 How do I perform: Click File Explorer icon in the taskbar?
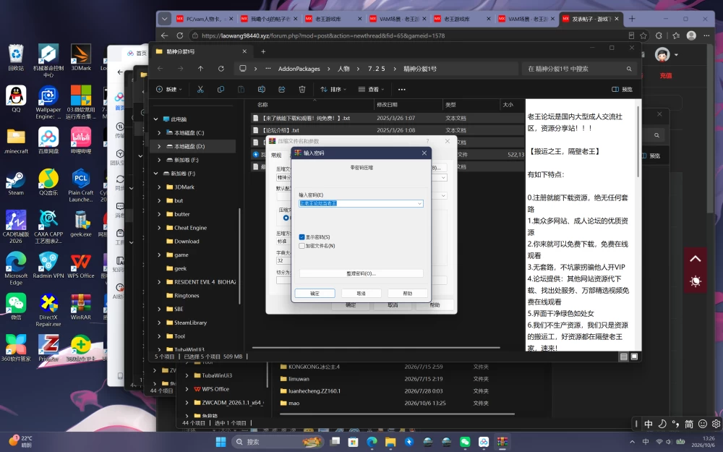[x=390, y=442]
